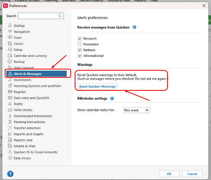211x180 pixels.
Task: Click the Alerts & Messages warning icon
Action: pyautogui.click(x=10, y=74)
